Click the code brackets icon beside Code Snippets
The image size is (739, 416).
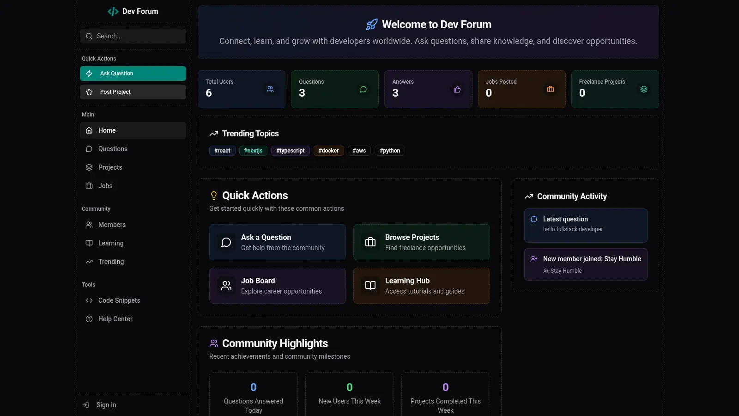[x=89, y=300]
